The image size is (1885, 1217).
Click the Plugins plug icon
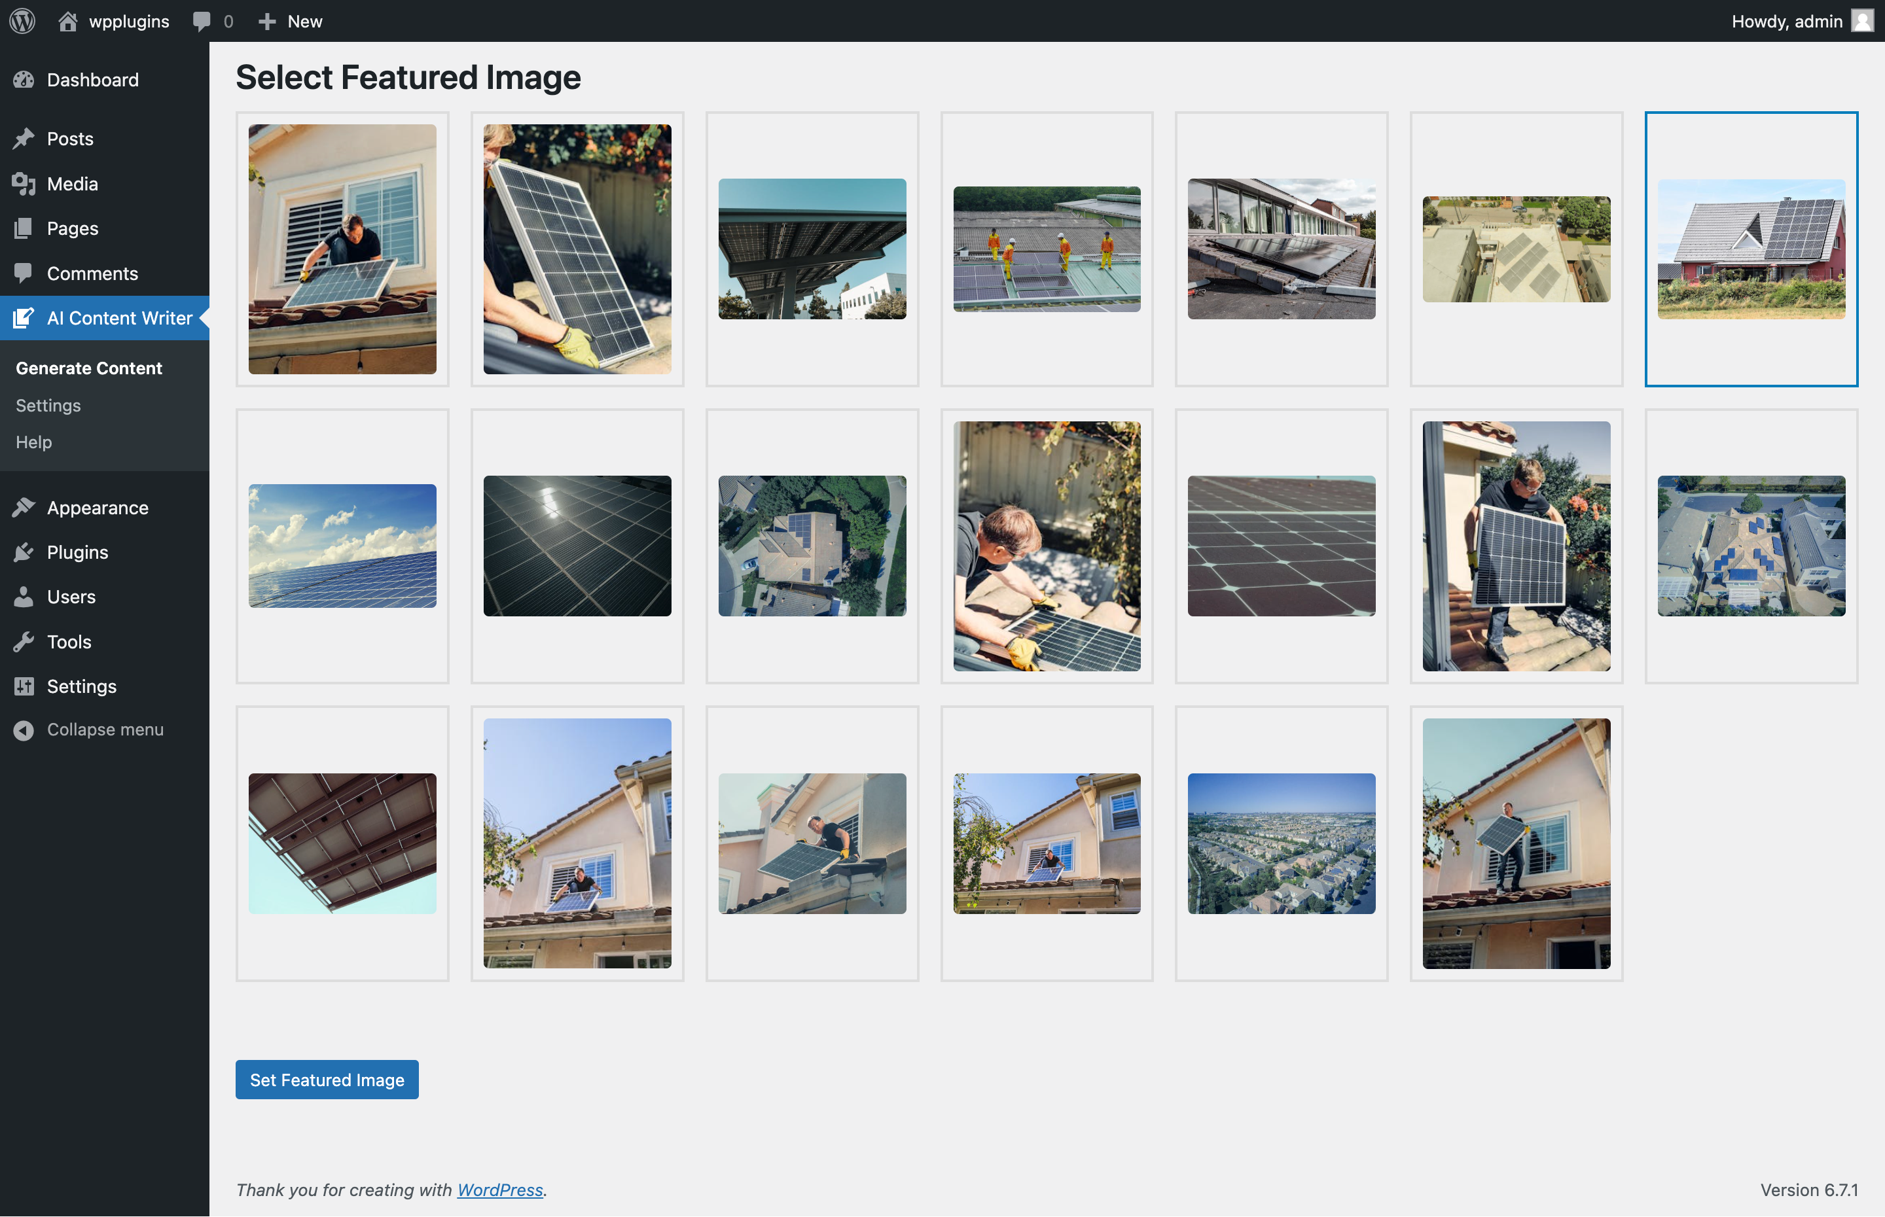point(24,552)
